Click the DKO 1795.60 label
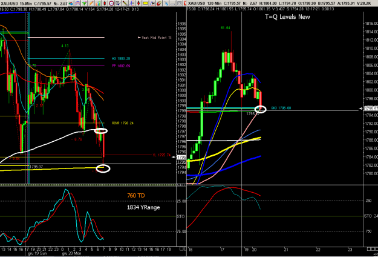Screen dimensions: 378x257 pyautogui.click(x=281, y=108)
